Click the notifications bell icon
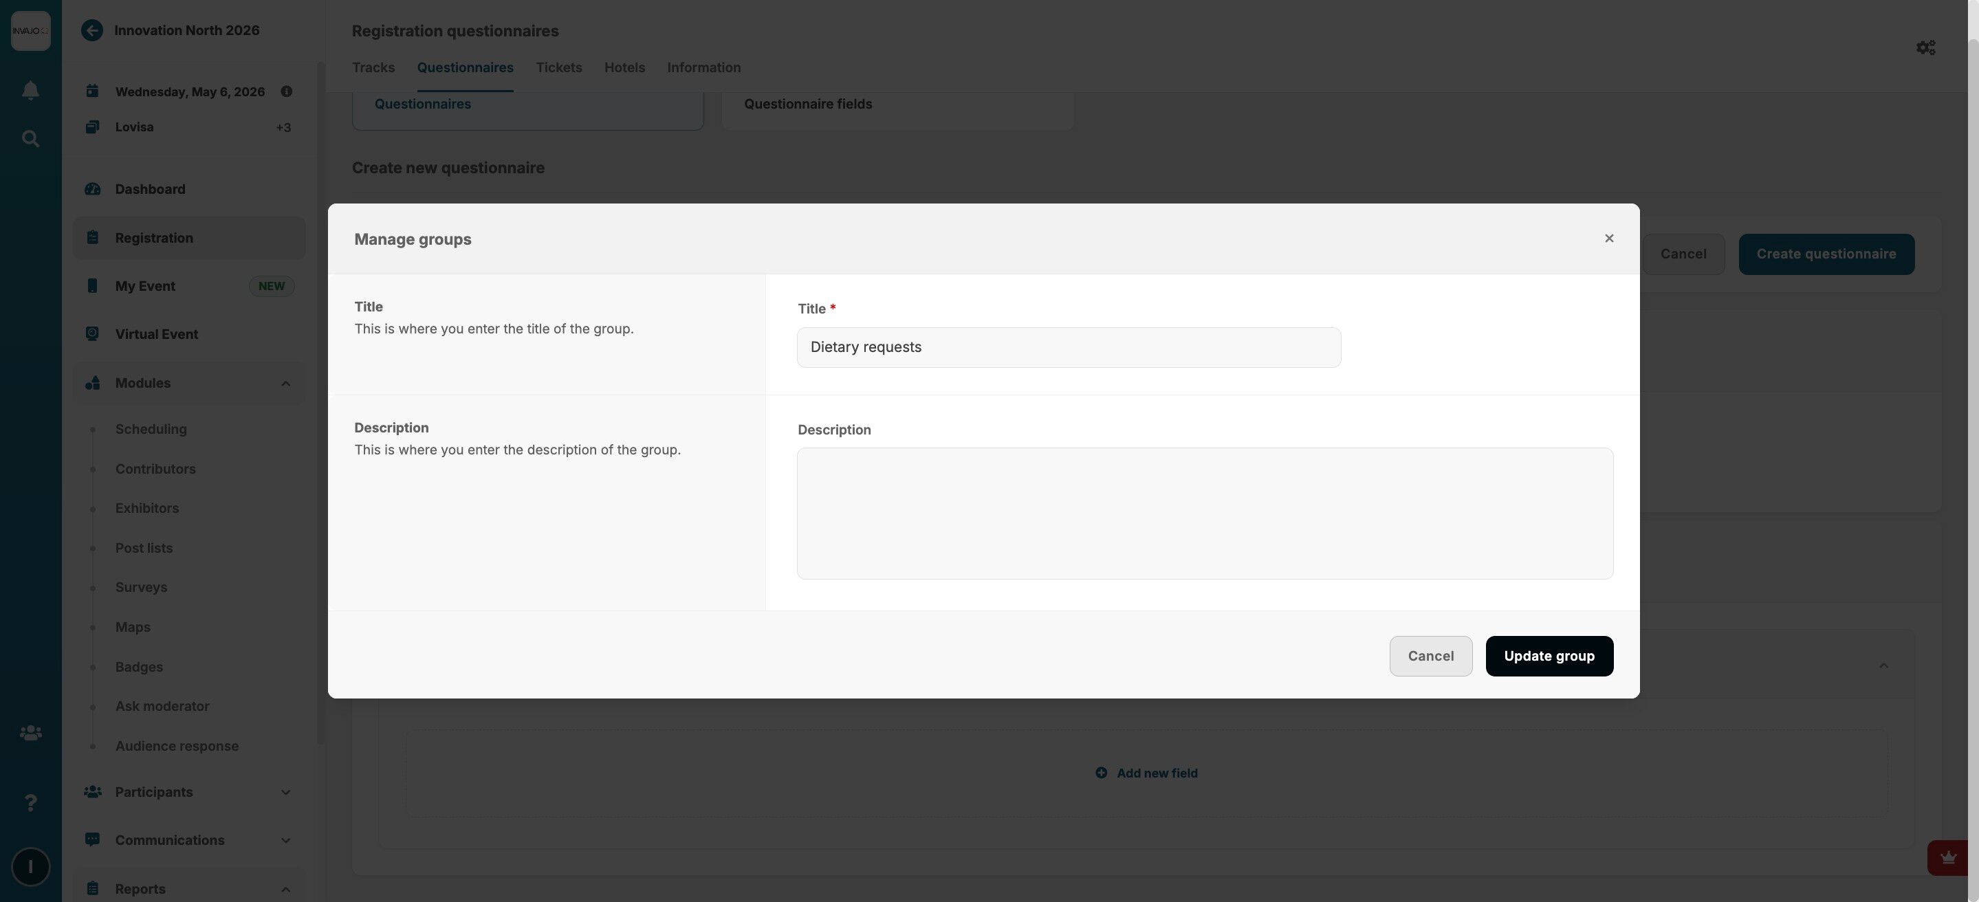 point(30,91)
